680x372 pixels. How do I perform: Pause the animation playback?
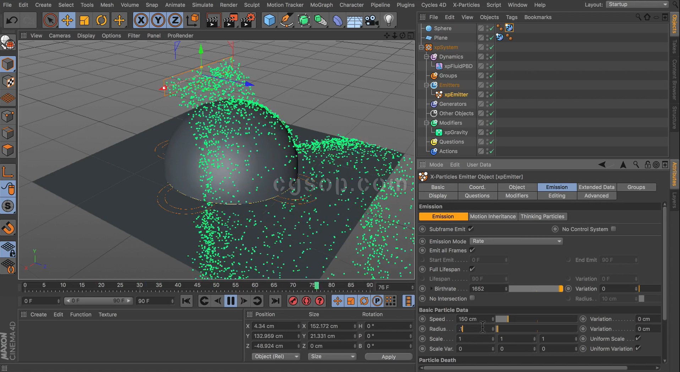(x=231, y=301)
